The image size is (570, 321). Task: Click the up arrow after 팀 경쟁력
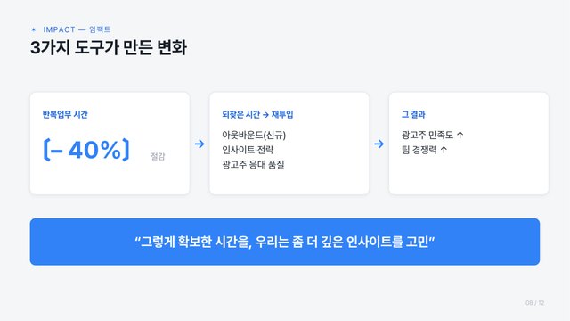click(444, 150)
